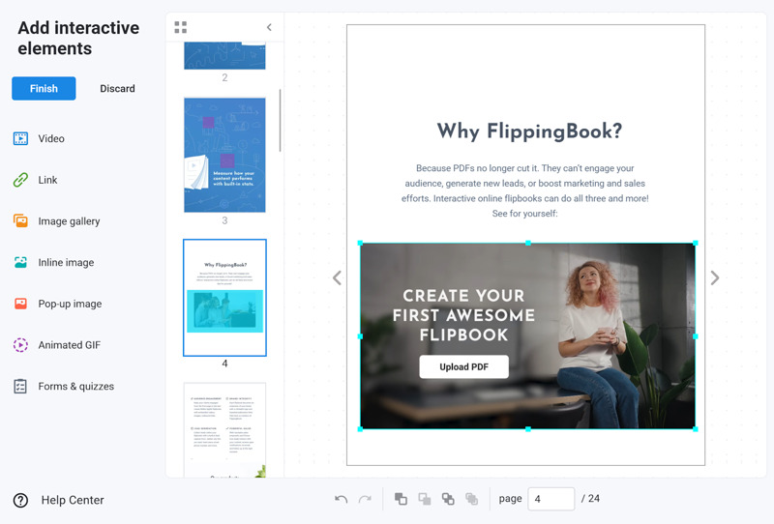Go to previous page arrow
The image size is (774, 524).
(337, 277)
